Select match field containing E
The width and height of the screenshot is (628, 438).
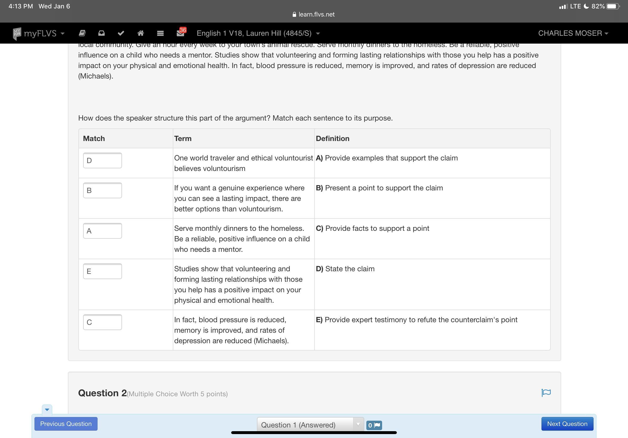(x=102, y=271)
